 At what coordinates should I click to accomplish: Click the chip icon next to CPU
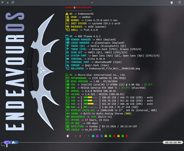point(68,85)
